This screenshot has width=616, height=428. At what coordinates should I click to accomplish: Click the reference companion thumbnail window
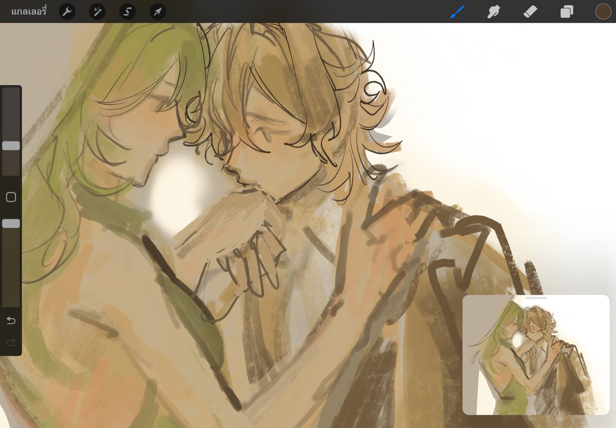pyautogui.click(x=536, y=355)
